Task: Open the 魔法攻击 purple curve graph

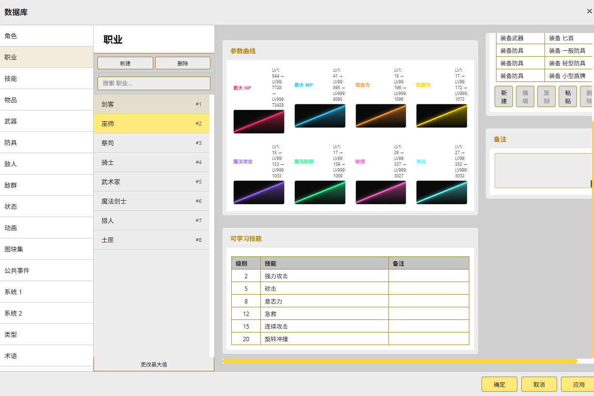Action: [259, 192]
